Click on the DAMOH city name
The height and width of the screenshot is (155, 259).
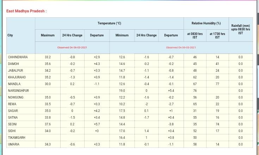click(x=14, y=64)
